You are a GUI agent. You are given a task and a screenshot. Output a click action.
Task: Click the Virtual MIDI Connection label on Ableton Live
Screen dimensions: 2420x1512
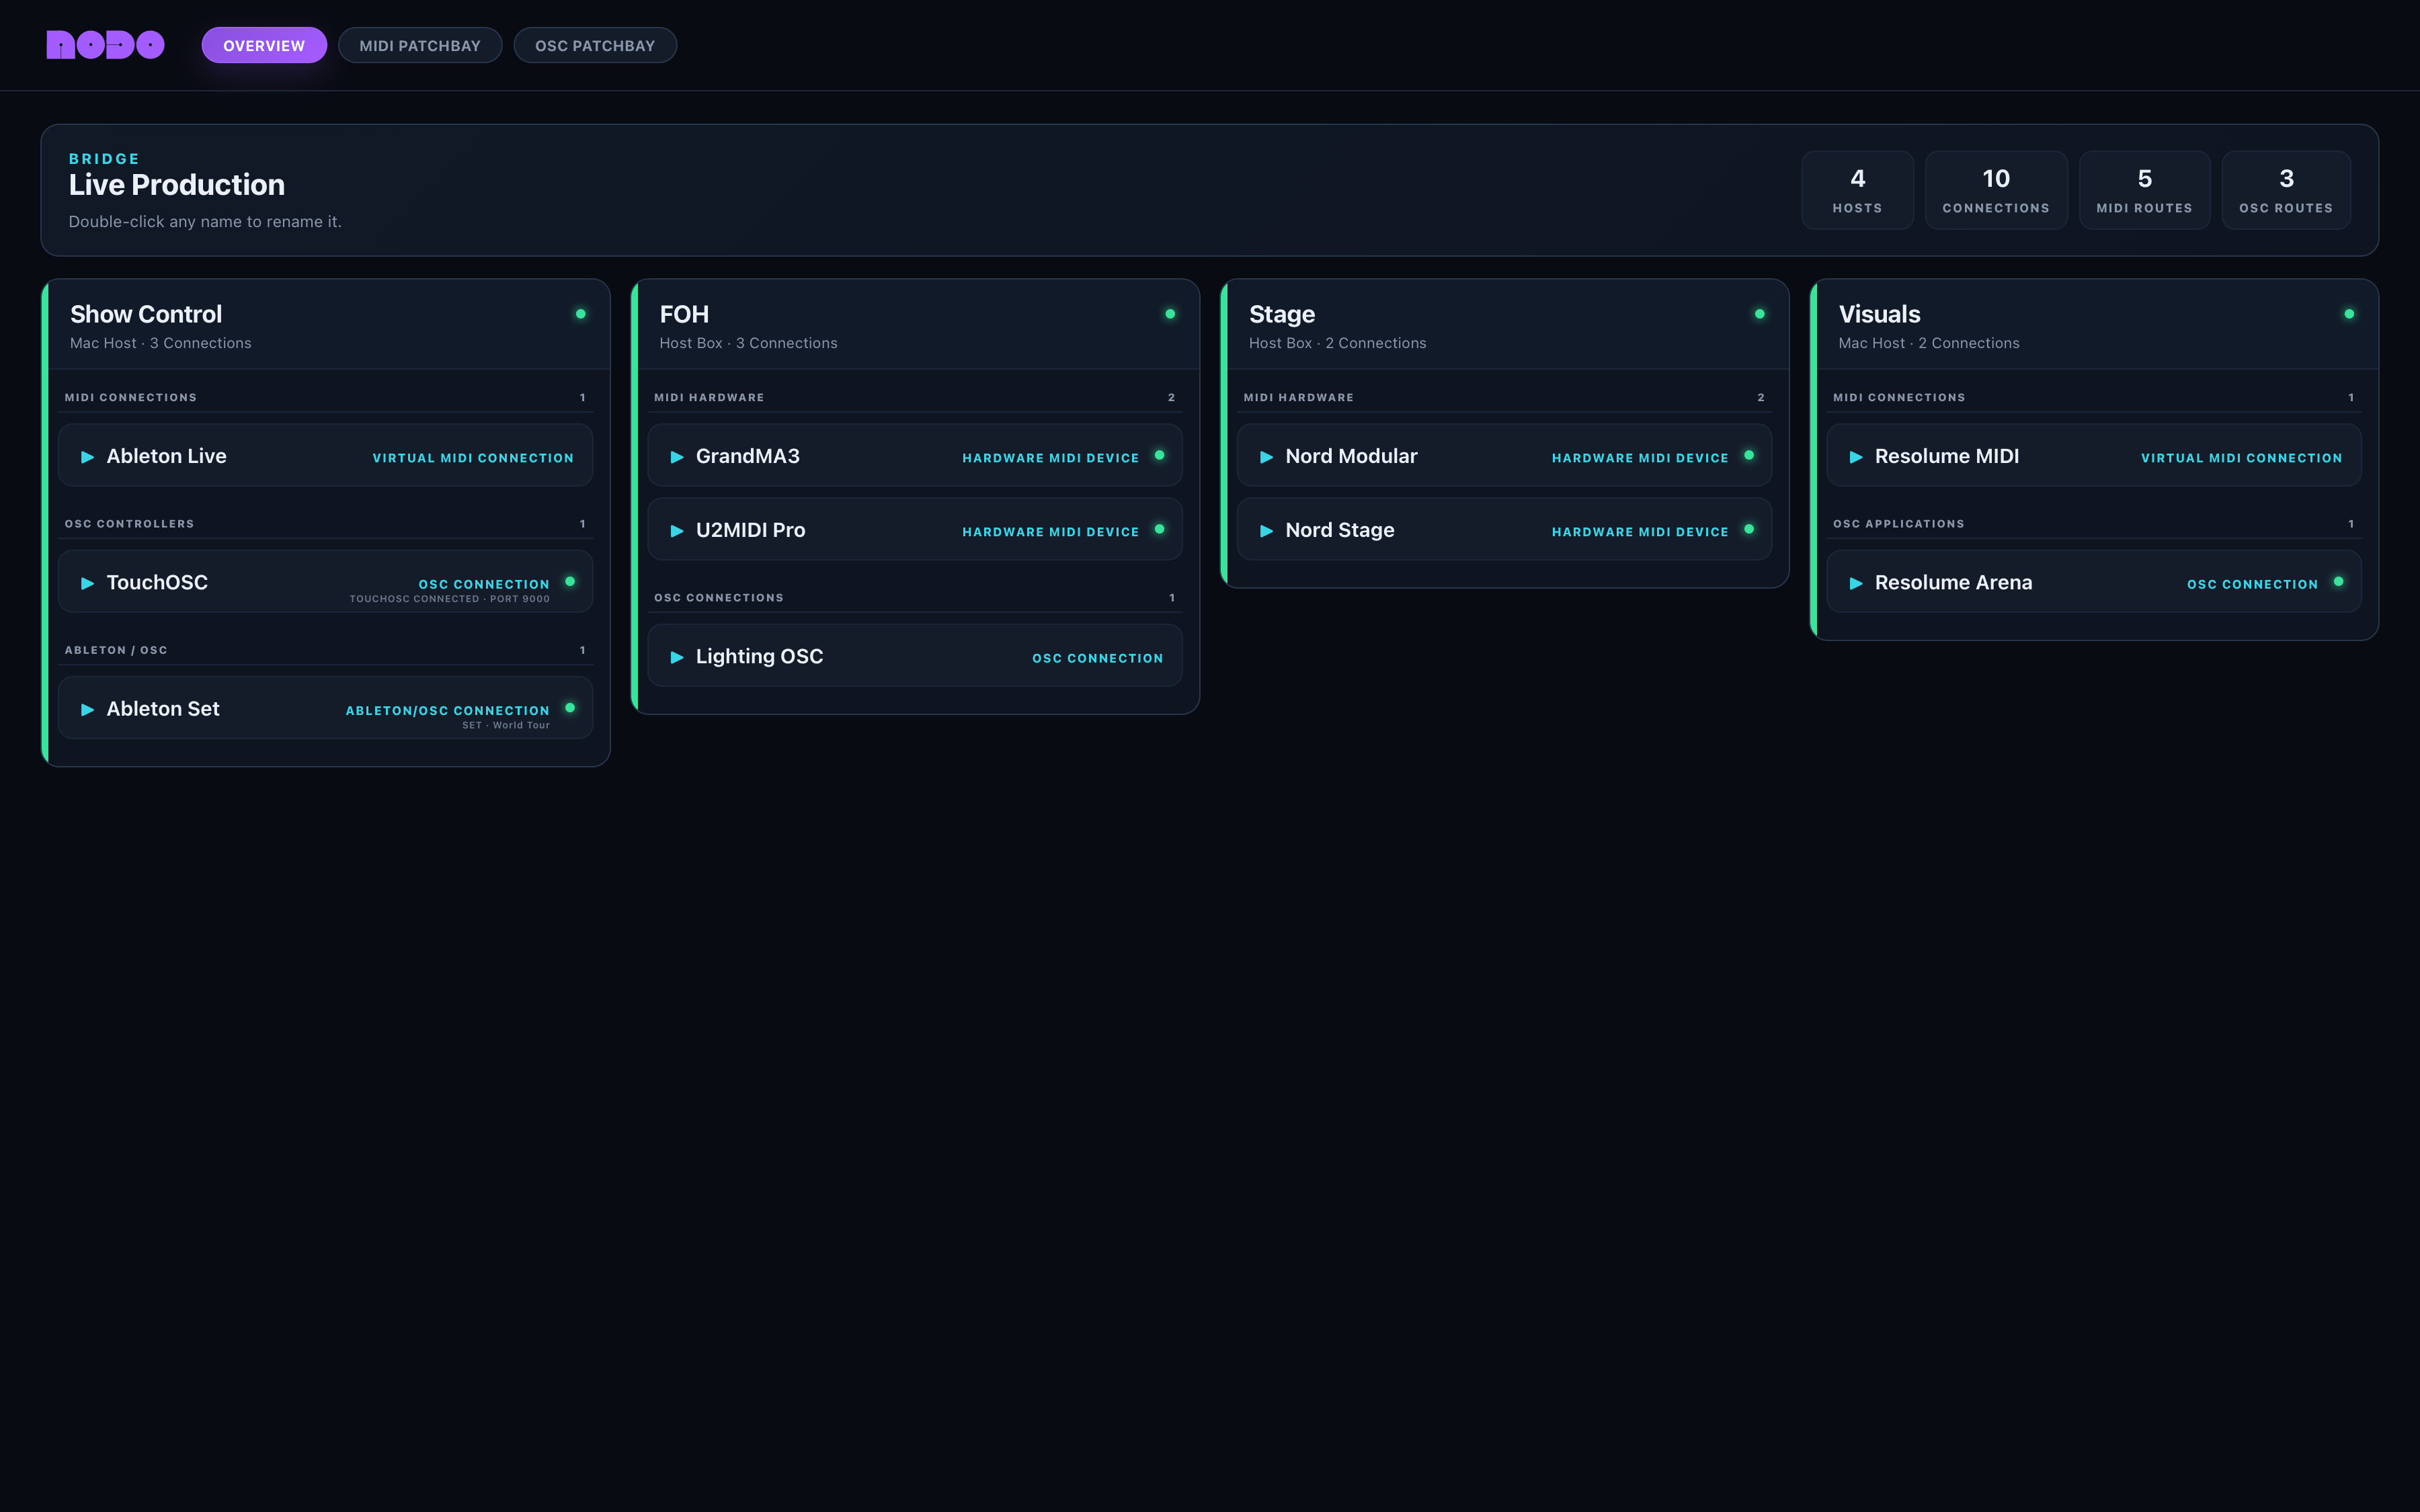[x=473, y=458]
